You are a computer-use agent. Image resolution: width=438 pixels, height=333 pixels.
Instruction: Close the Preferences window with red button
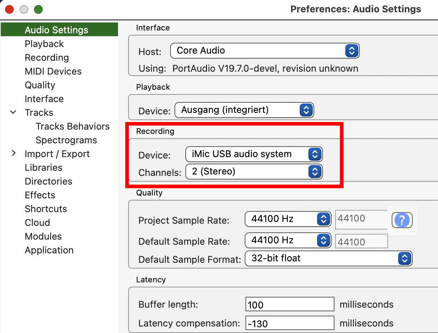pos(9,9)
